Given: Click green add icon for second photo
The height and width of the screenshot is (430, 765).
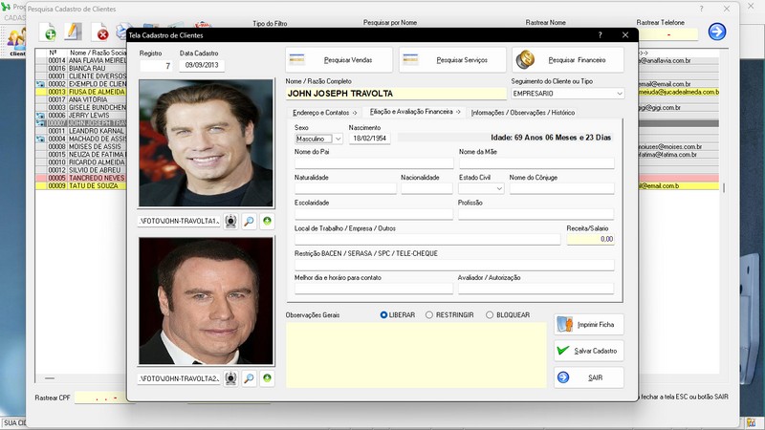Looking at the screenshot, I should tap(267, 379).
